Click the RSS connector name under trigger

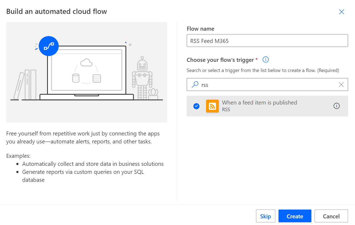click(226, 110)
